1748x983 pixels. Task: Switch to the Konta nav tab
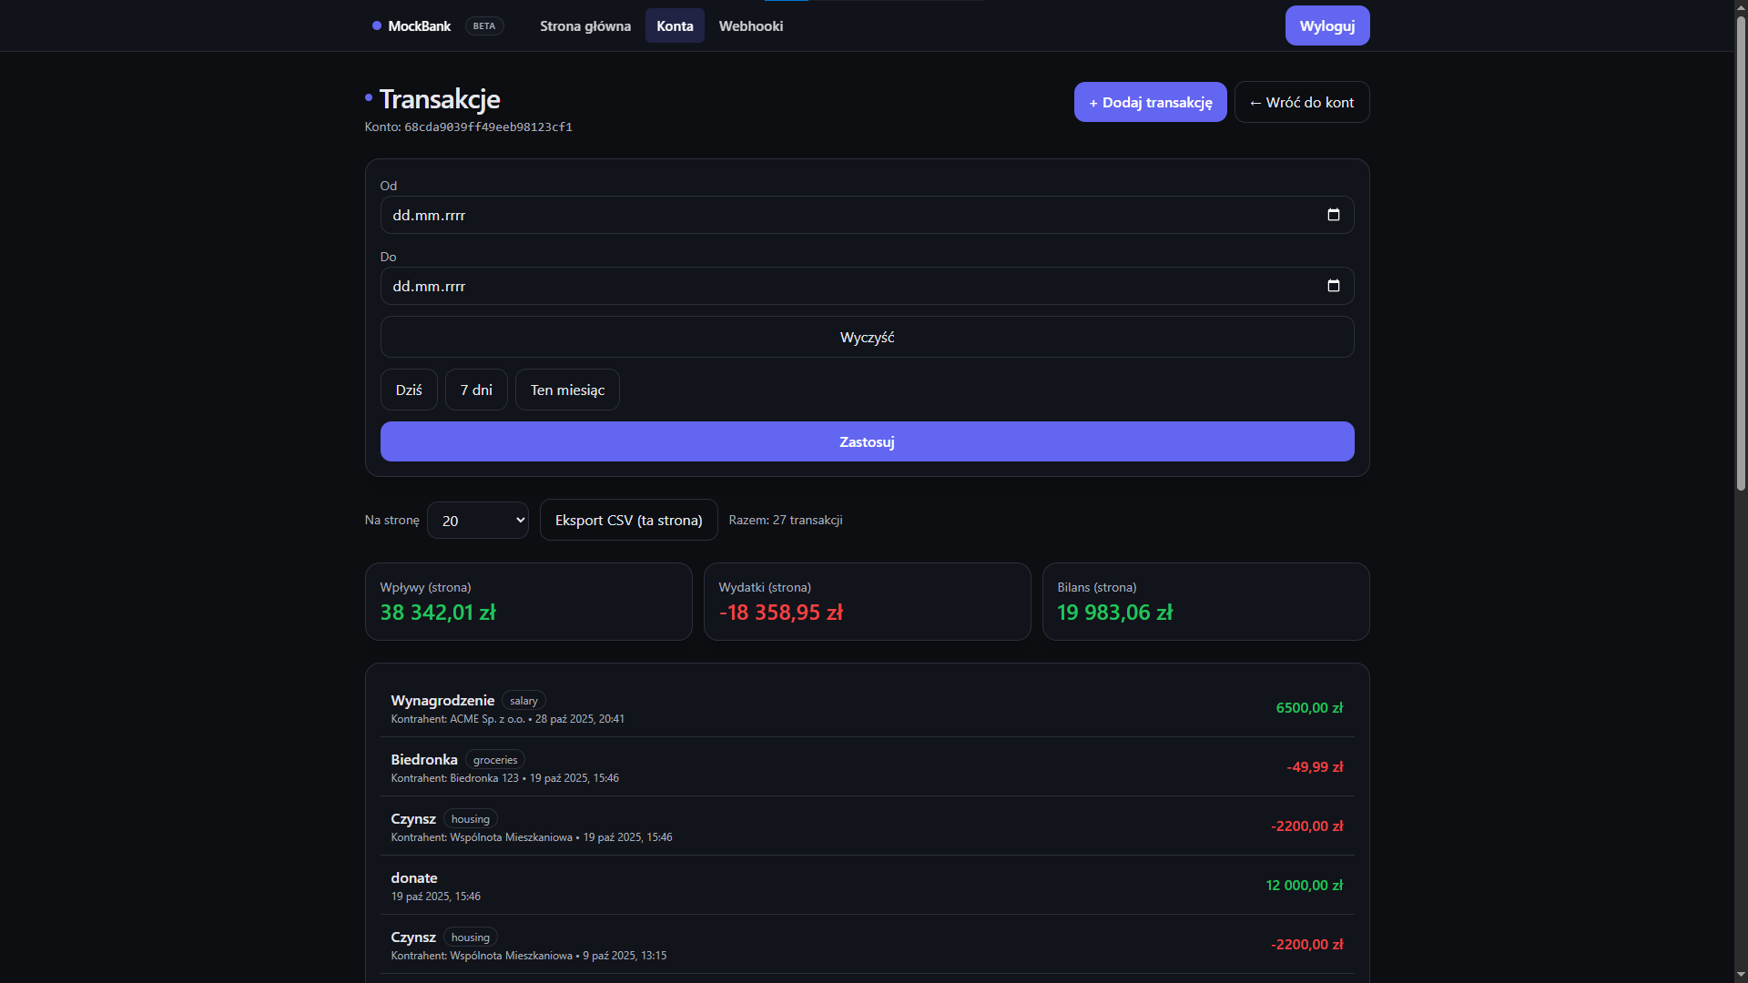click(675, 25)
